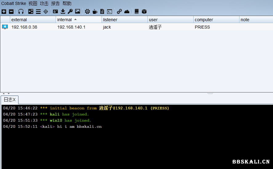Select the beacon row 192.168.0.38
Viewport: 273px width, 169px height.
(24, 27)
